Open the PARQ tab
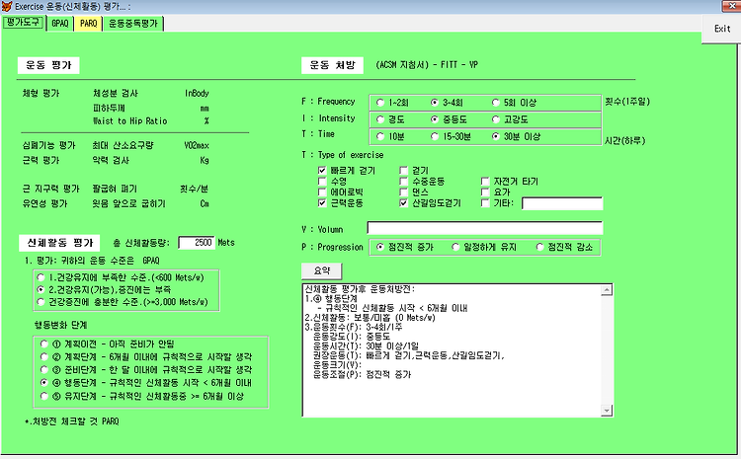The height and width of the screenshot is (459, 741). (x=88, y=24)
